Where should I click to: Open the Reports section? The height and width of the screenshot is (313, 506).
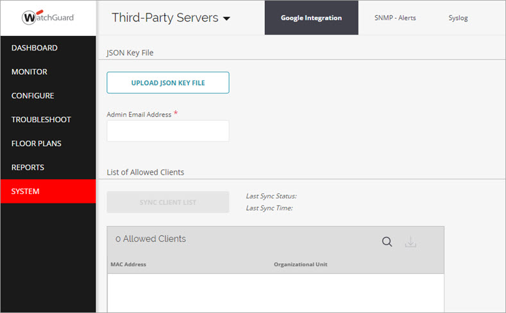pos(28,168)
